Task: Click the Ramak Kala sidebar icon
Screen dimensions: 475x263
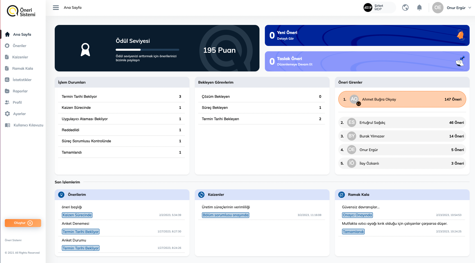Action: click(7, 68)
